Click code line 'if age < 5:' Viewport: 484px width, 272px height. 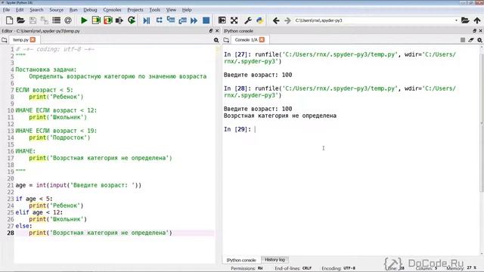pos(34,199)
